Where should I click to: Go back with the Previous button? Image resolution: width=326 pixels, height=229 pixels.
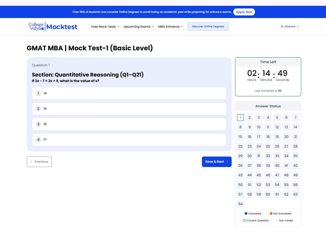coord(39,162)
